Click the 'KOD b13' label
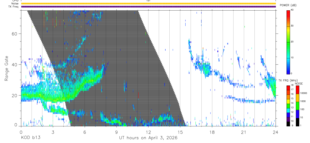This screenshot has height=143, width=310. coord(30,138)
